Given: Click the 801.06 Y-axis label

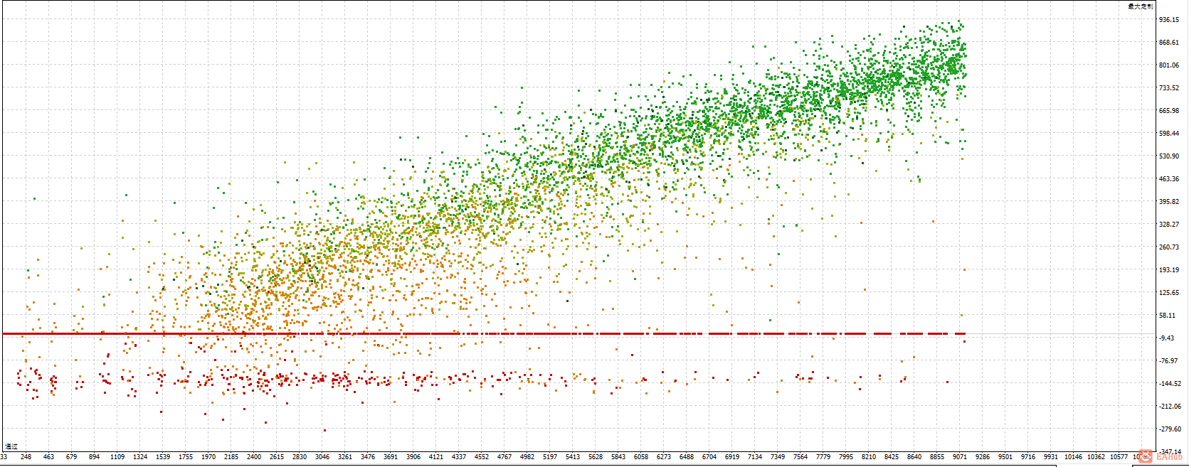Looking at the screenshot, I should [x=1169, y=65].
